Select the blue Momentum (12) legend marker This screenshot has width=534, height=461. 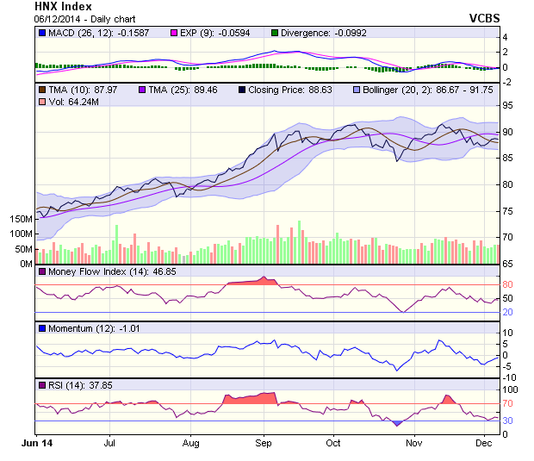click(42, 328)
